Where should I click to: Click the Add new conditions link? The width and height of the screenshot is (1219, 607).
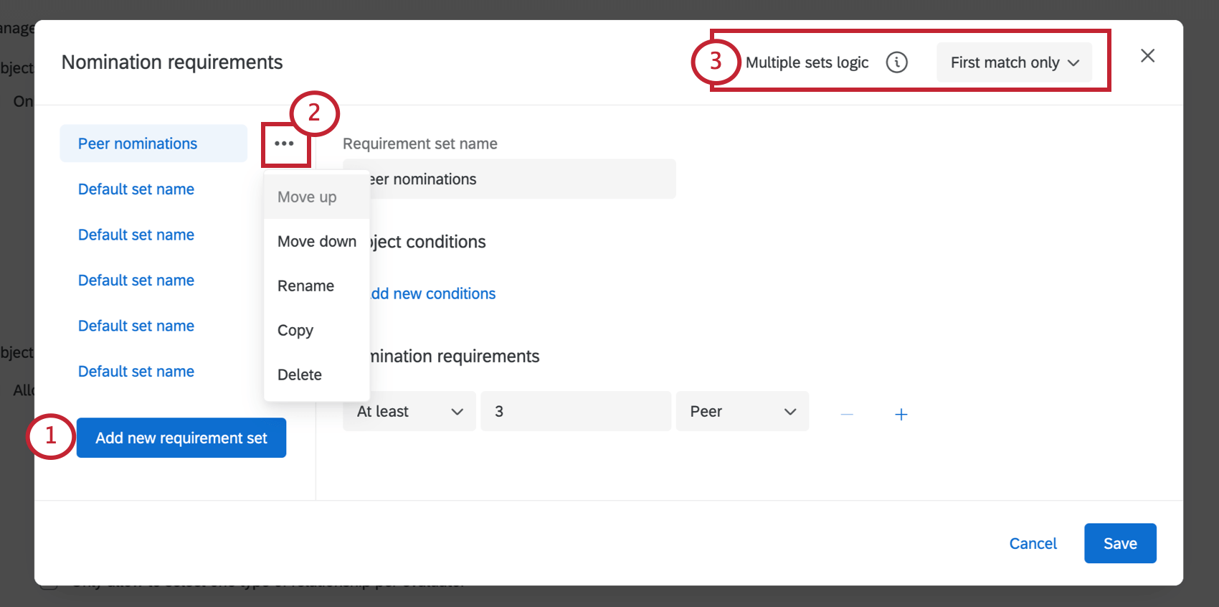coord(434,293)
